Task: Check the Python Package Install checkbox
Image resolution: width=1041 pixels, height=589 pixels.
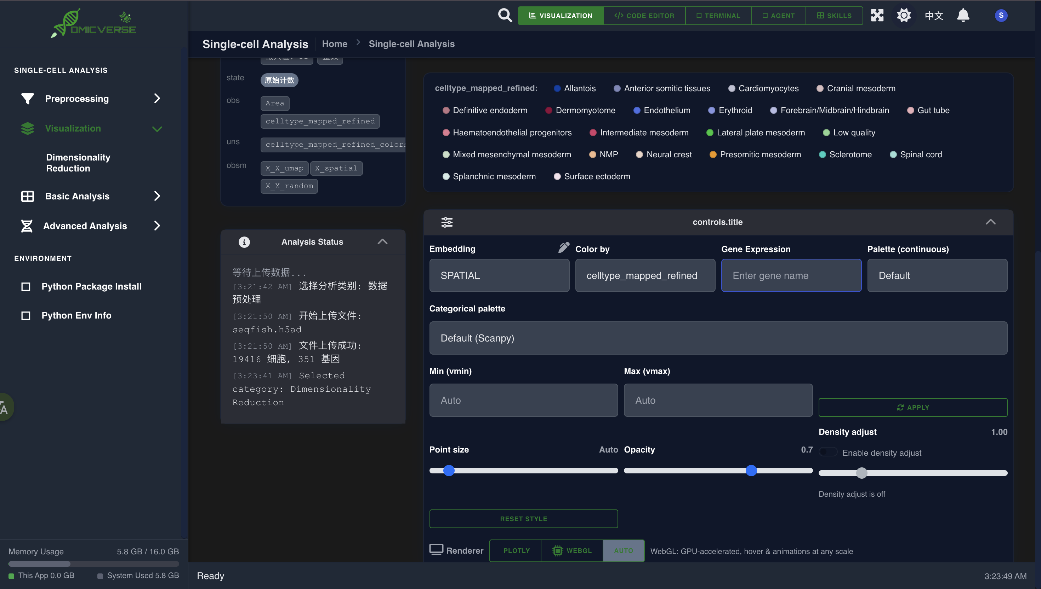Action: coord(26,286)
